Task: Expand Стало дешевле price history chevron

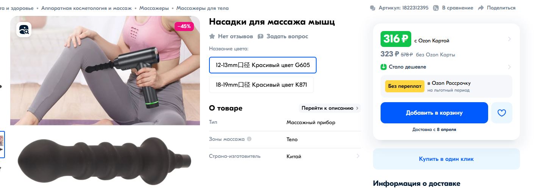Action: point(509,67)
